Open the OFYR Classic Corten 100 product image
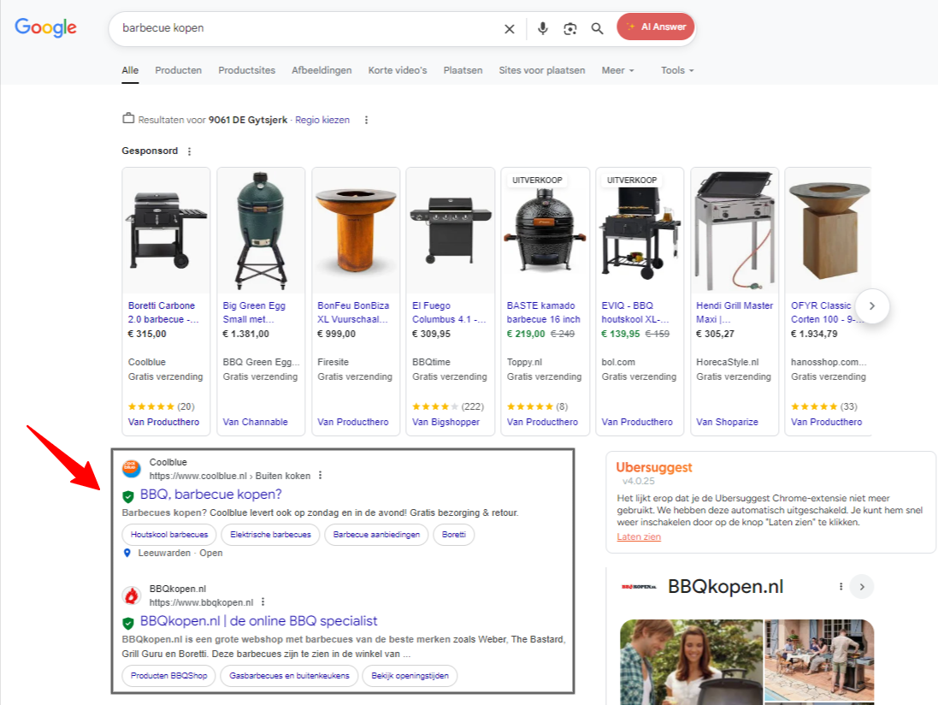938x705 pixels. pos(829,230)
